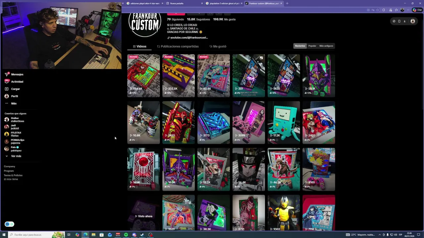Expand Ver más followed accounts

(13, 156)
